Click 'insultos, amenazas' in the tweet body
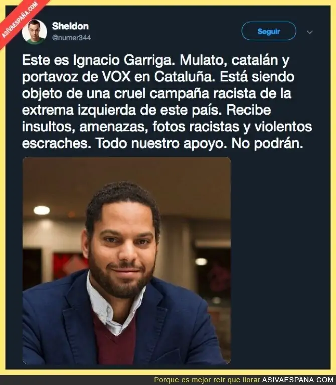Screen dimensions: 336x385 coord(85,127)
